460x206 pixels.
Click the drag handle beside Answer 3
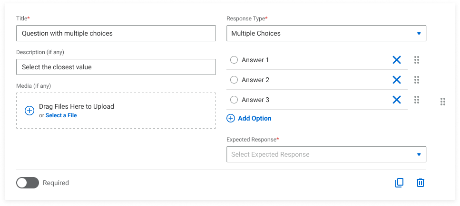[x=417, y=100]
